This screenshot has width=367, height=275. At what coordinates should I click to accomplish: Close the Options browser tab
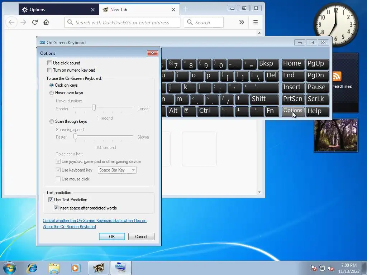click(93, 10)
